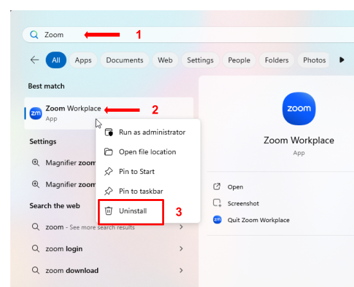Switch to the Photos filter tab
This screenshot has height=287, width=354.
pos(314,60)
